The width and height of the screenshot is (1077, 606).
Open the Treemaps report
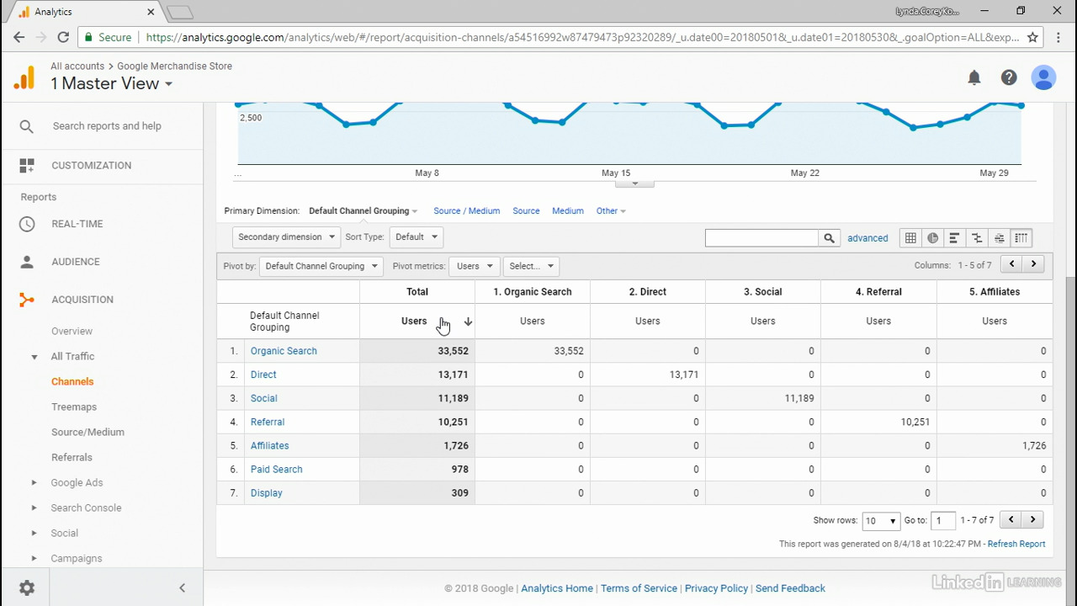74,407
